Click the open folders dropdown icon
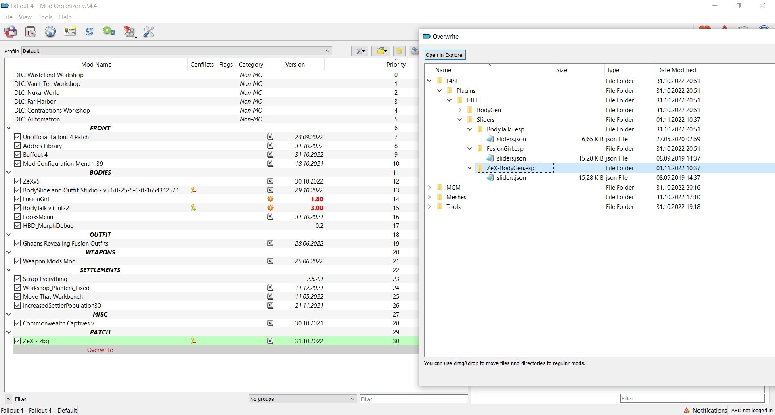Image resolution: width=775 pixels, height=415 pixels. (381, 51)
